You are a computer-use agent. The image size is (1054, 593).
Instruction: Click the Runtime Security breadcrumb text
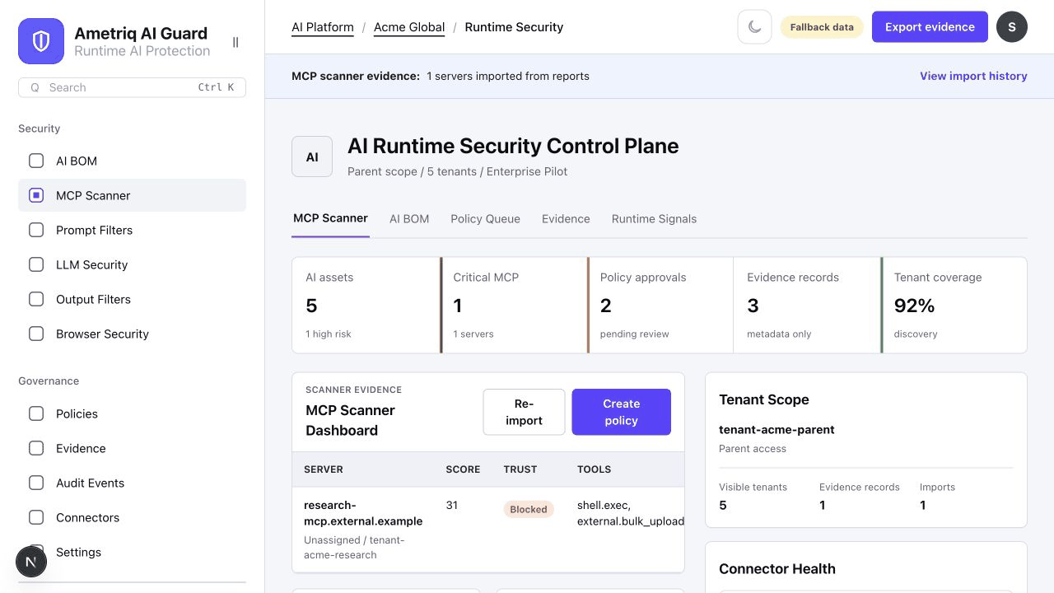point(514,27)
